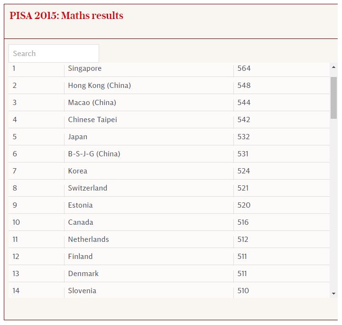The height and width of the screenshot is (325, 342).
Task: Select Chinese Taipei in the table
Action: (x=92, y=120)
